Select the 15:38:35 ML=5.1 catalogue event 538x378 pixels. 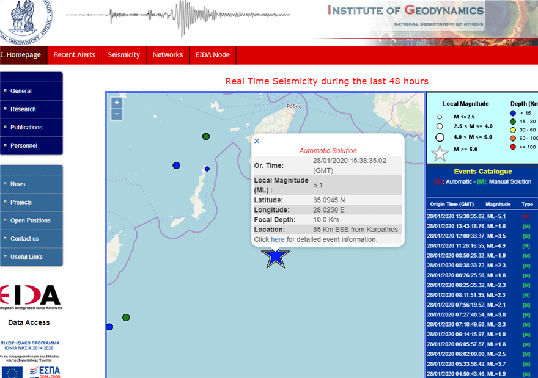(466, 216)
